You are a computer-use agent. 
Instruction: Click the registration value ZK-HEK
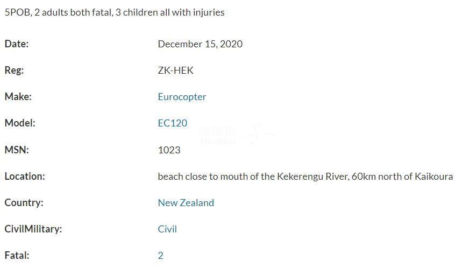(175, 70)
